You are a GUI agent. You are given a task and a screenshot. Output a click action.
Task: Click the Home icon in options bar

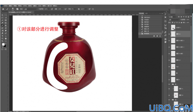pos(3,9)
